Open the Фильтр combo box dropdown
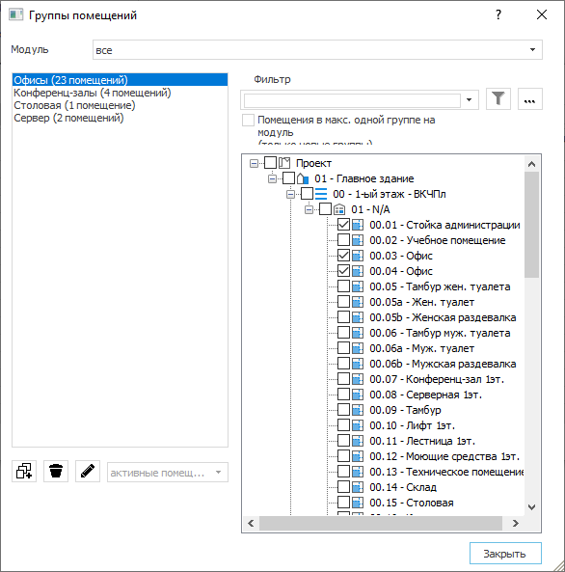 pyautogui.click(x=470, y=100)
